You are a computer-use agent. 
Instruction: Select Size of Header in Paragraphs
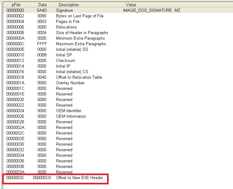(82, 33)
